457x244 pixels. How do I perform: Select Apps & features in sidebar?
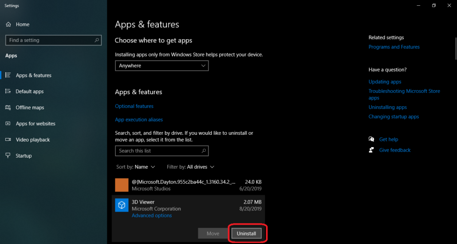pyautogui.click(x=34, y=75)
